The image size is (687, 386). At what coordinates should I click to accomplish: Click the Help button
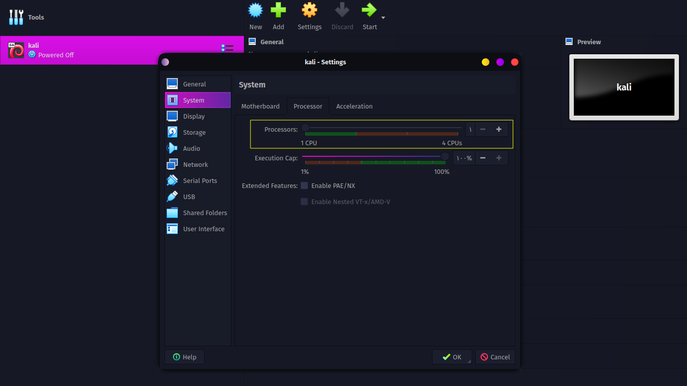pos(185,357)
